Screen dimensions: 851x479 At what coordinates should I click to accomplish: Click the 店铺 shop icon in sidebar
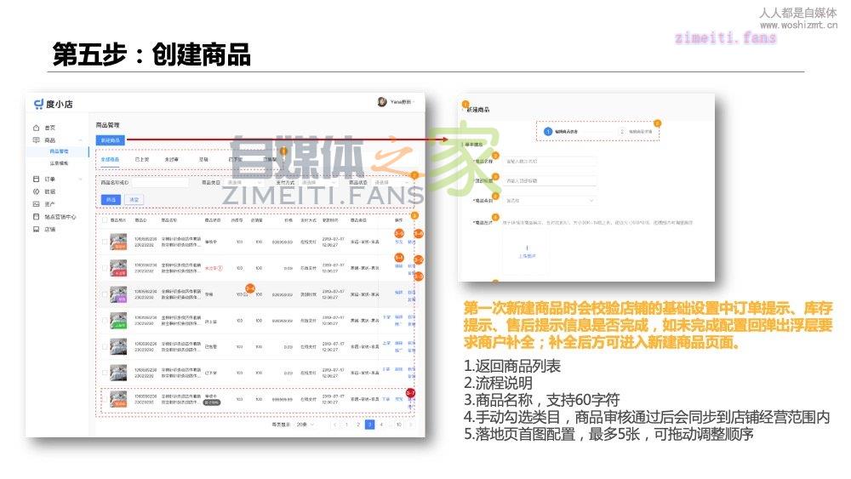(37, 229)
